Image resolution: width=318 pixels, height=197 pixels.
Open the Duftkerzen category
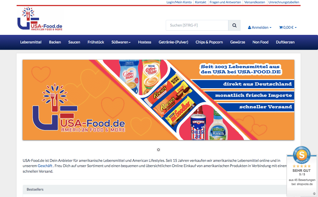pyautogui.click(x=285, y=42)
